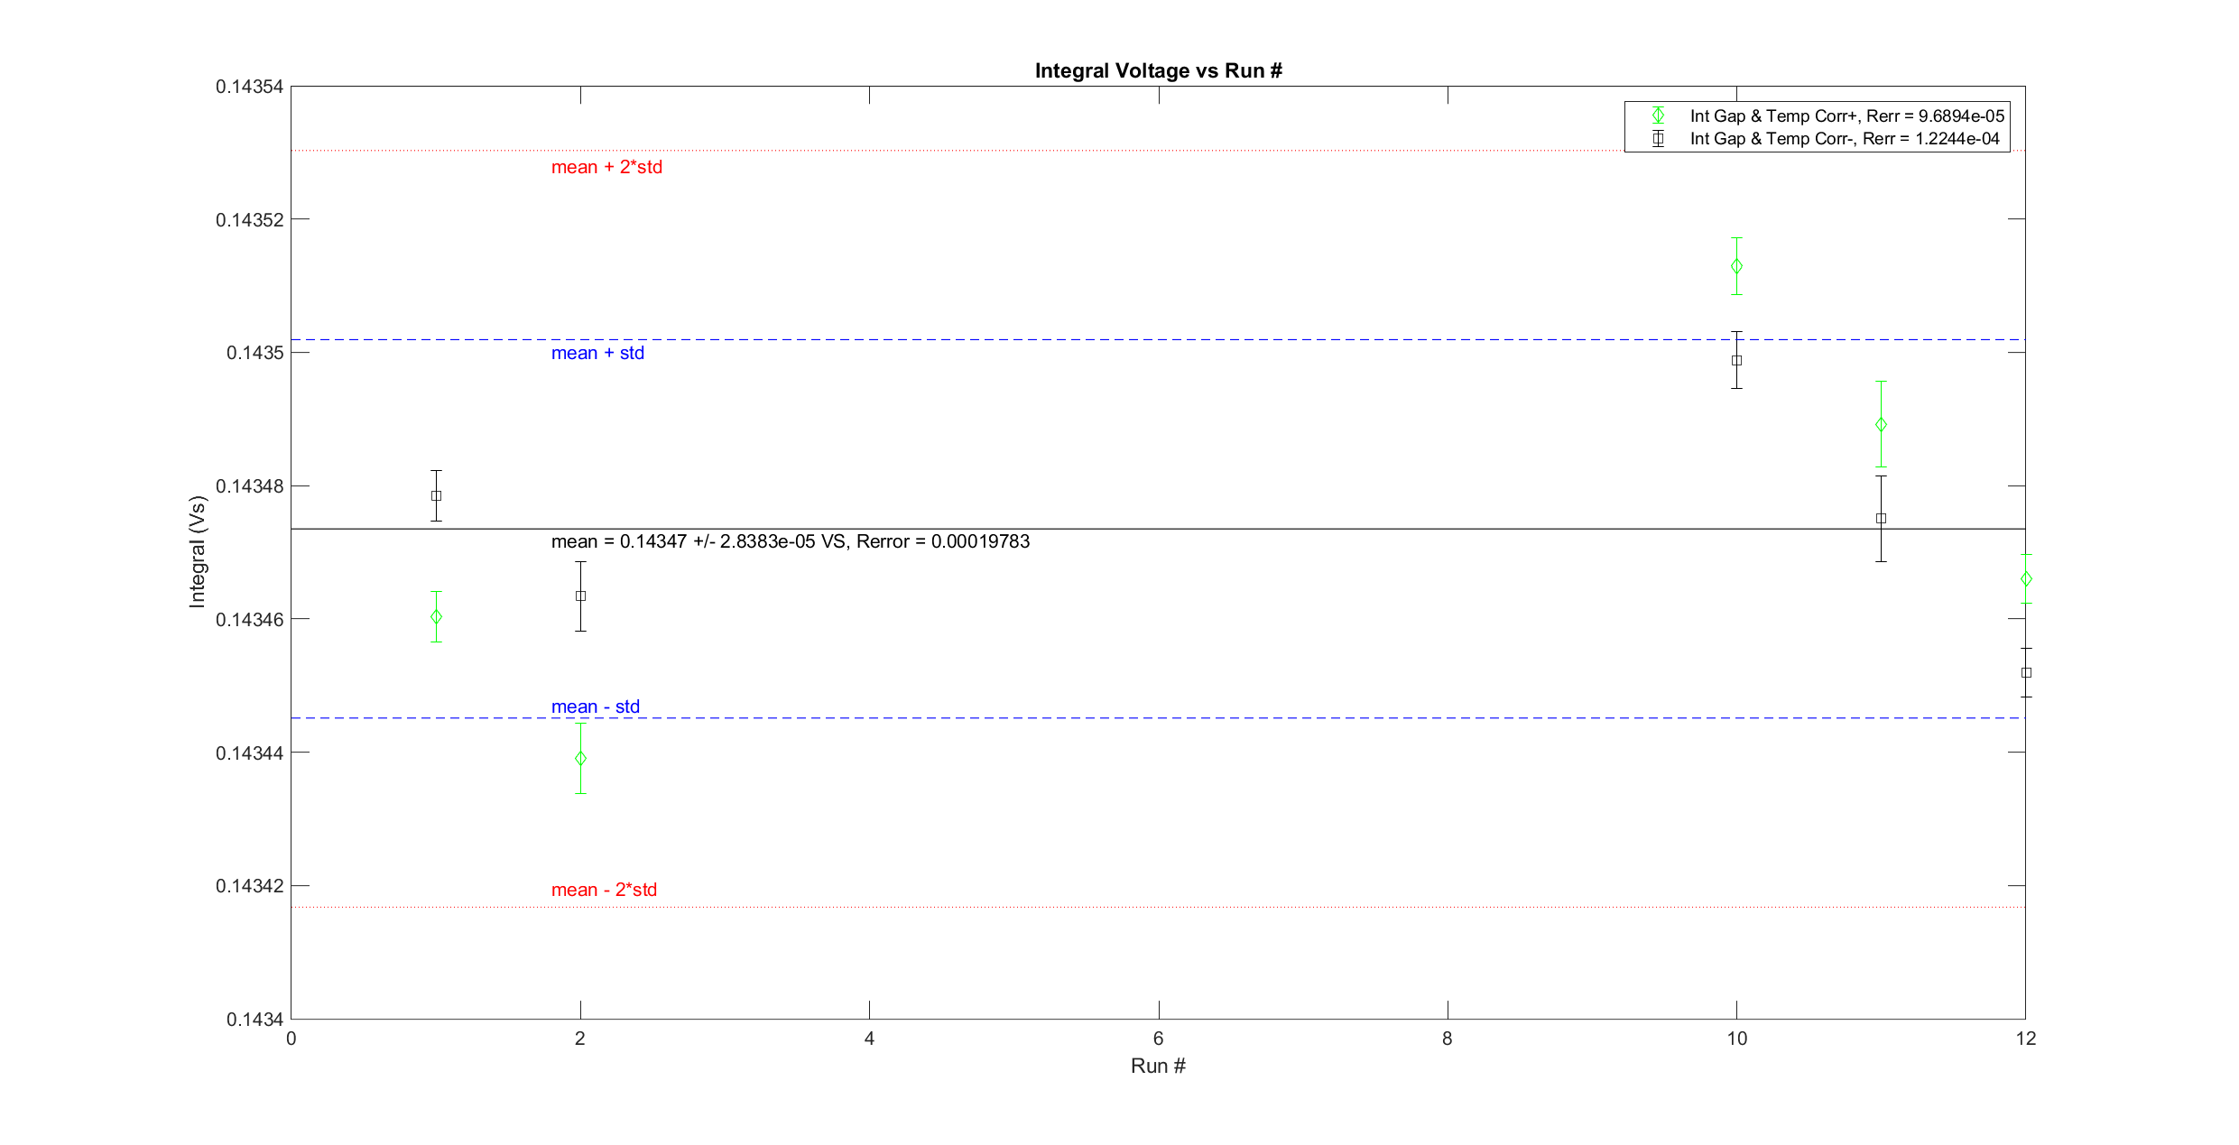
Task: Click the green diamond legend marker
Action: point(1658,115)
